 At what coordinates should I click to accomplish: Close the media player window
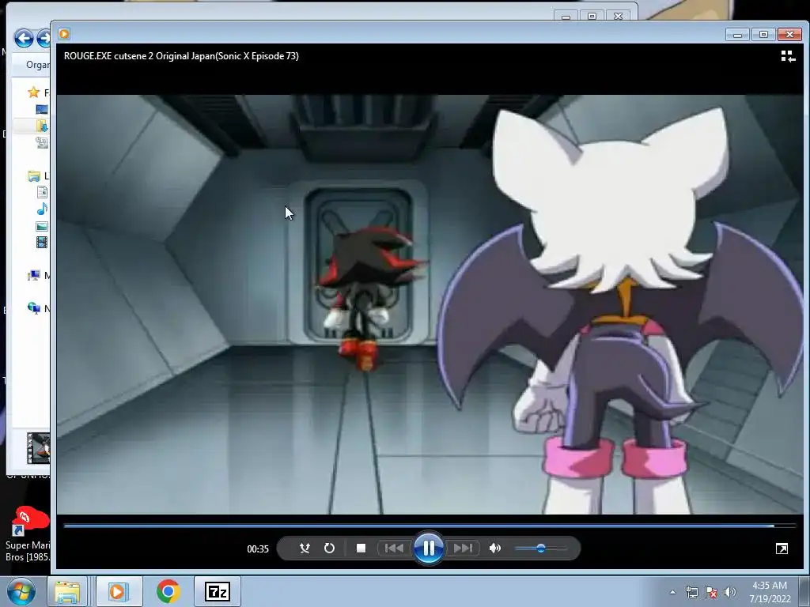[x=789, y=35]
